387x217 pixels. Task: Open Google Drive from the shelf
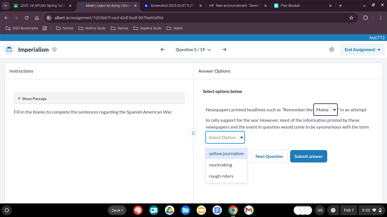(170, 210)
